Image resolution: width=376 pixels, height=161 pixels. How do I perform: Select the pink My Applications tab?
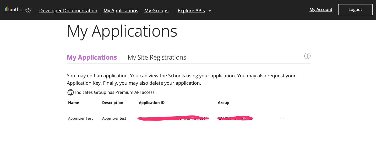pyautogui.click(x=92, y=57)
